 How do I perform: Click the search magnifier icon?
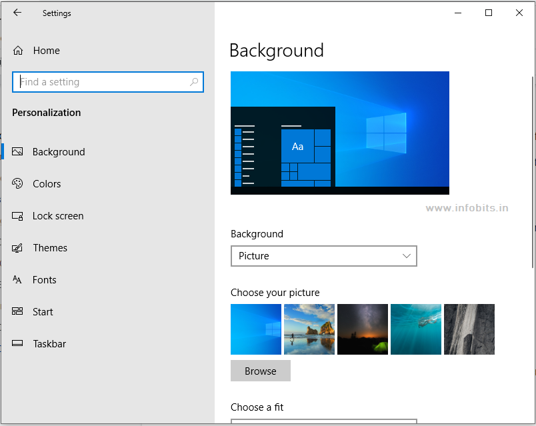[x=194, y=82]
